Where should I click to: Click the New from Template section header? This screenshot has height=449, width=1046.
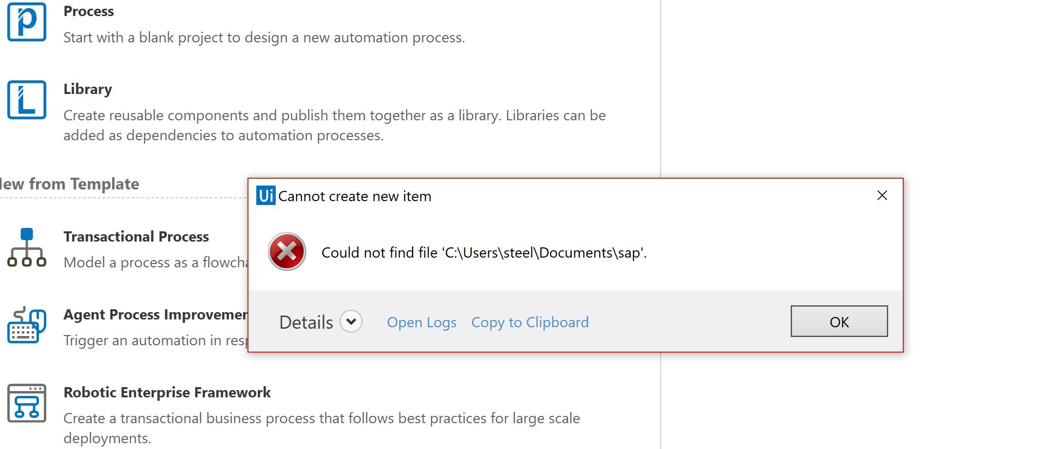(x=70, y=184)
